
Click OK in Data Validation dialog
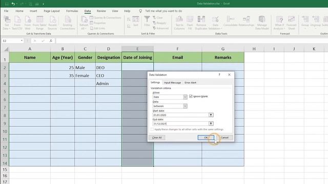[x=206, y=137]
